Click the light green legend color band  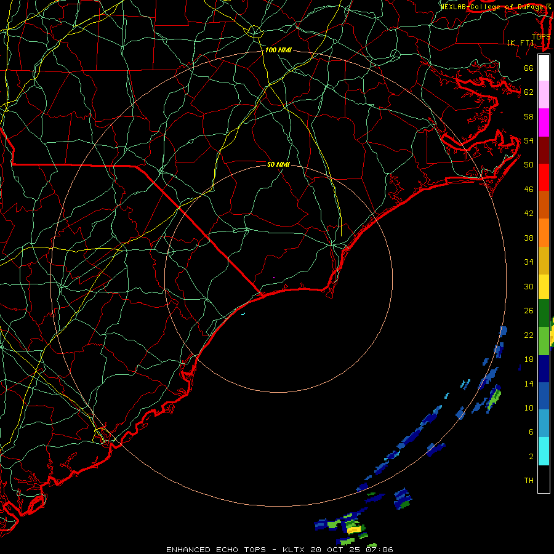tap(544, 341)
